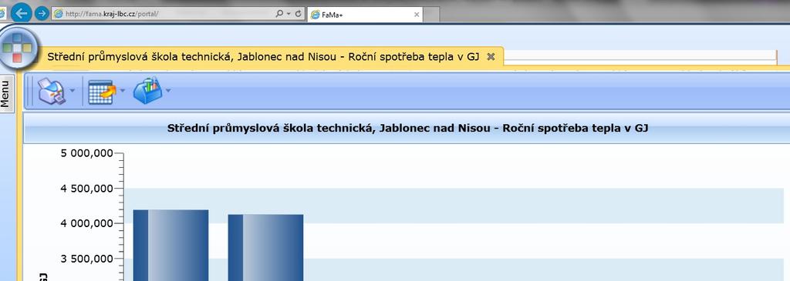Click the Internet Explorer page icon in address bar
The height and width of the screenshot is (281, 790).
tap(58, 14)
